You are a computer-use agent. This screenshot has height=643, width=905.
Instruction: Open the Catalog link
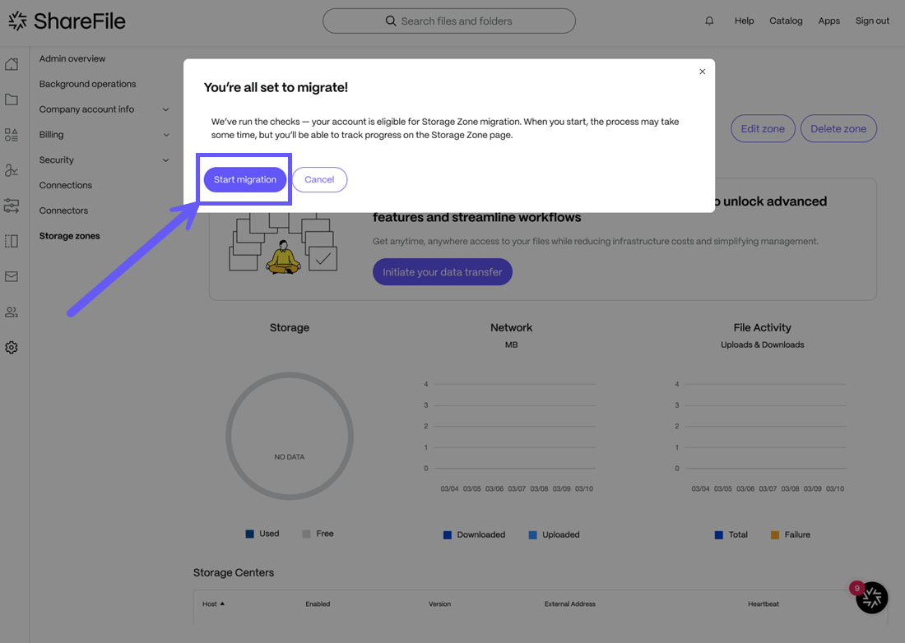click(x=786, y=21)
